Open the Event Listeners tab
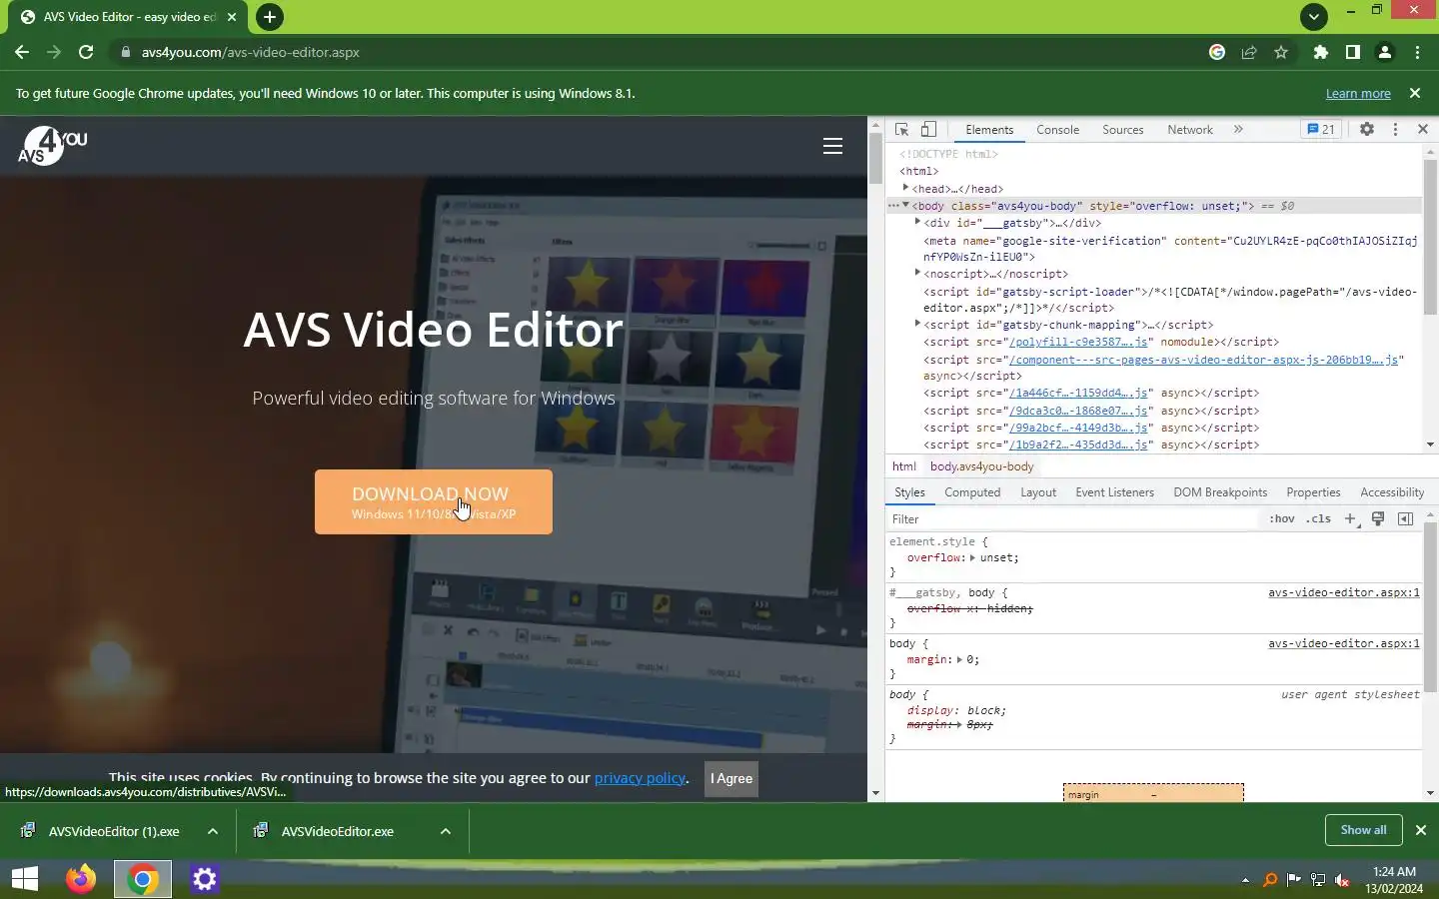The width and height of the screenshot is (1439, 899). [1114, 492]
